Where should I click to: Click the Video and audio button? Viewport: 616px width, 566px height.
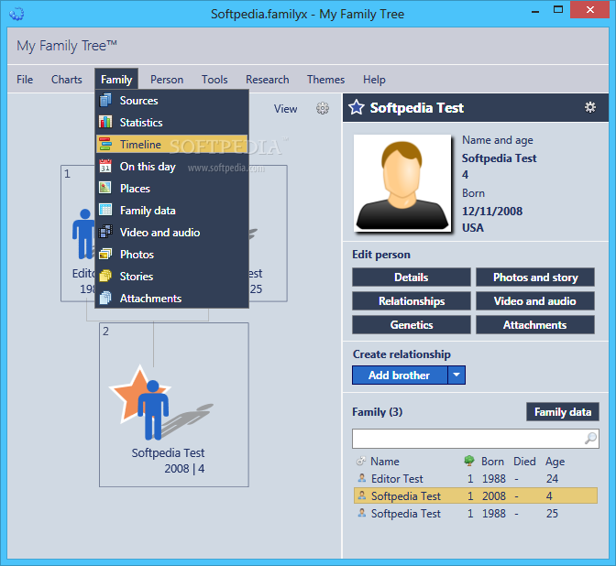(535, 301)
